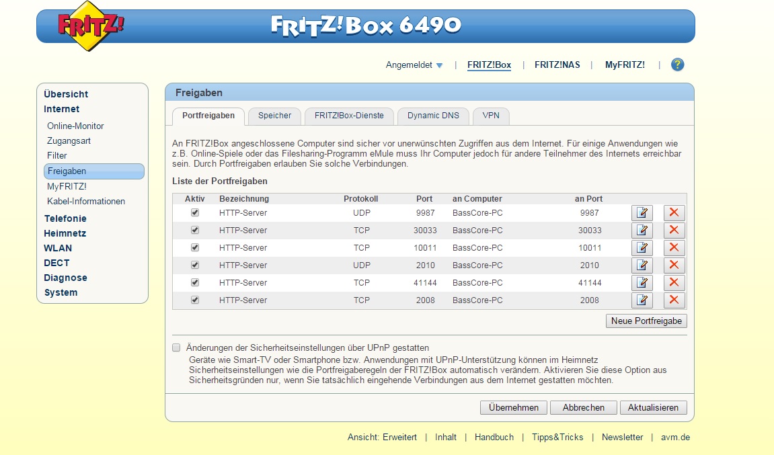Expand the WLAN sidebar section
774x455 pixels.
[x=58, y=248]
